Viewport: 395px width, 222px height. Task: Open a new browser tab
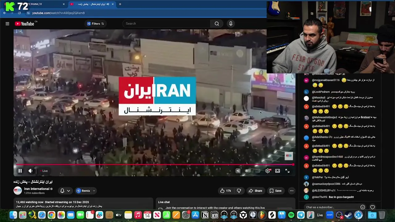pos(120,4)
